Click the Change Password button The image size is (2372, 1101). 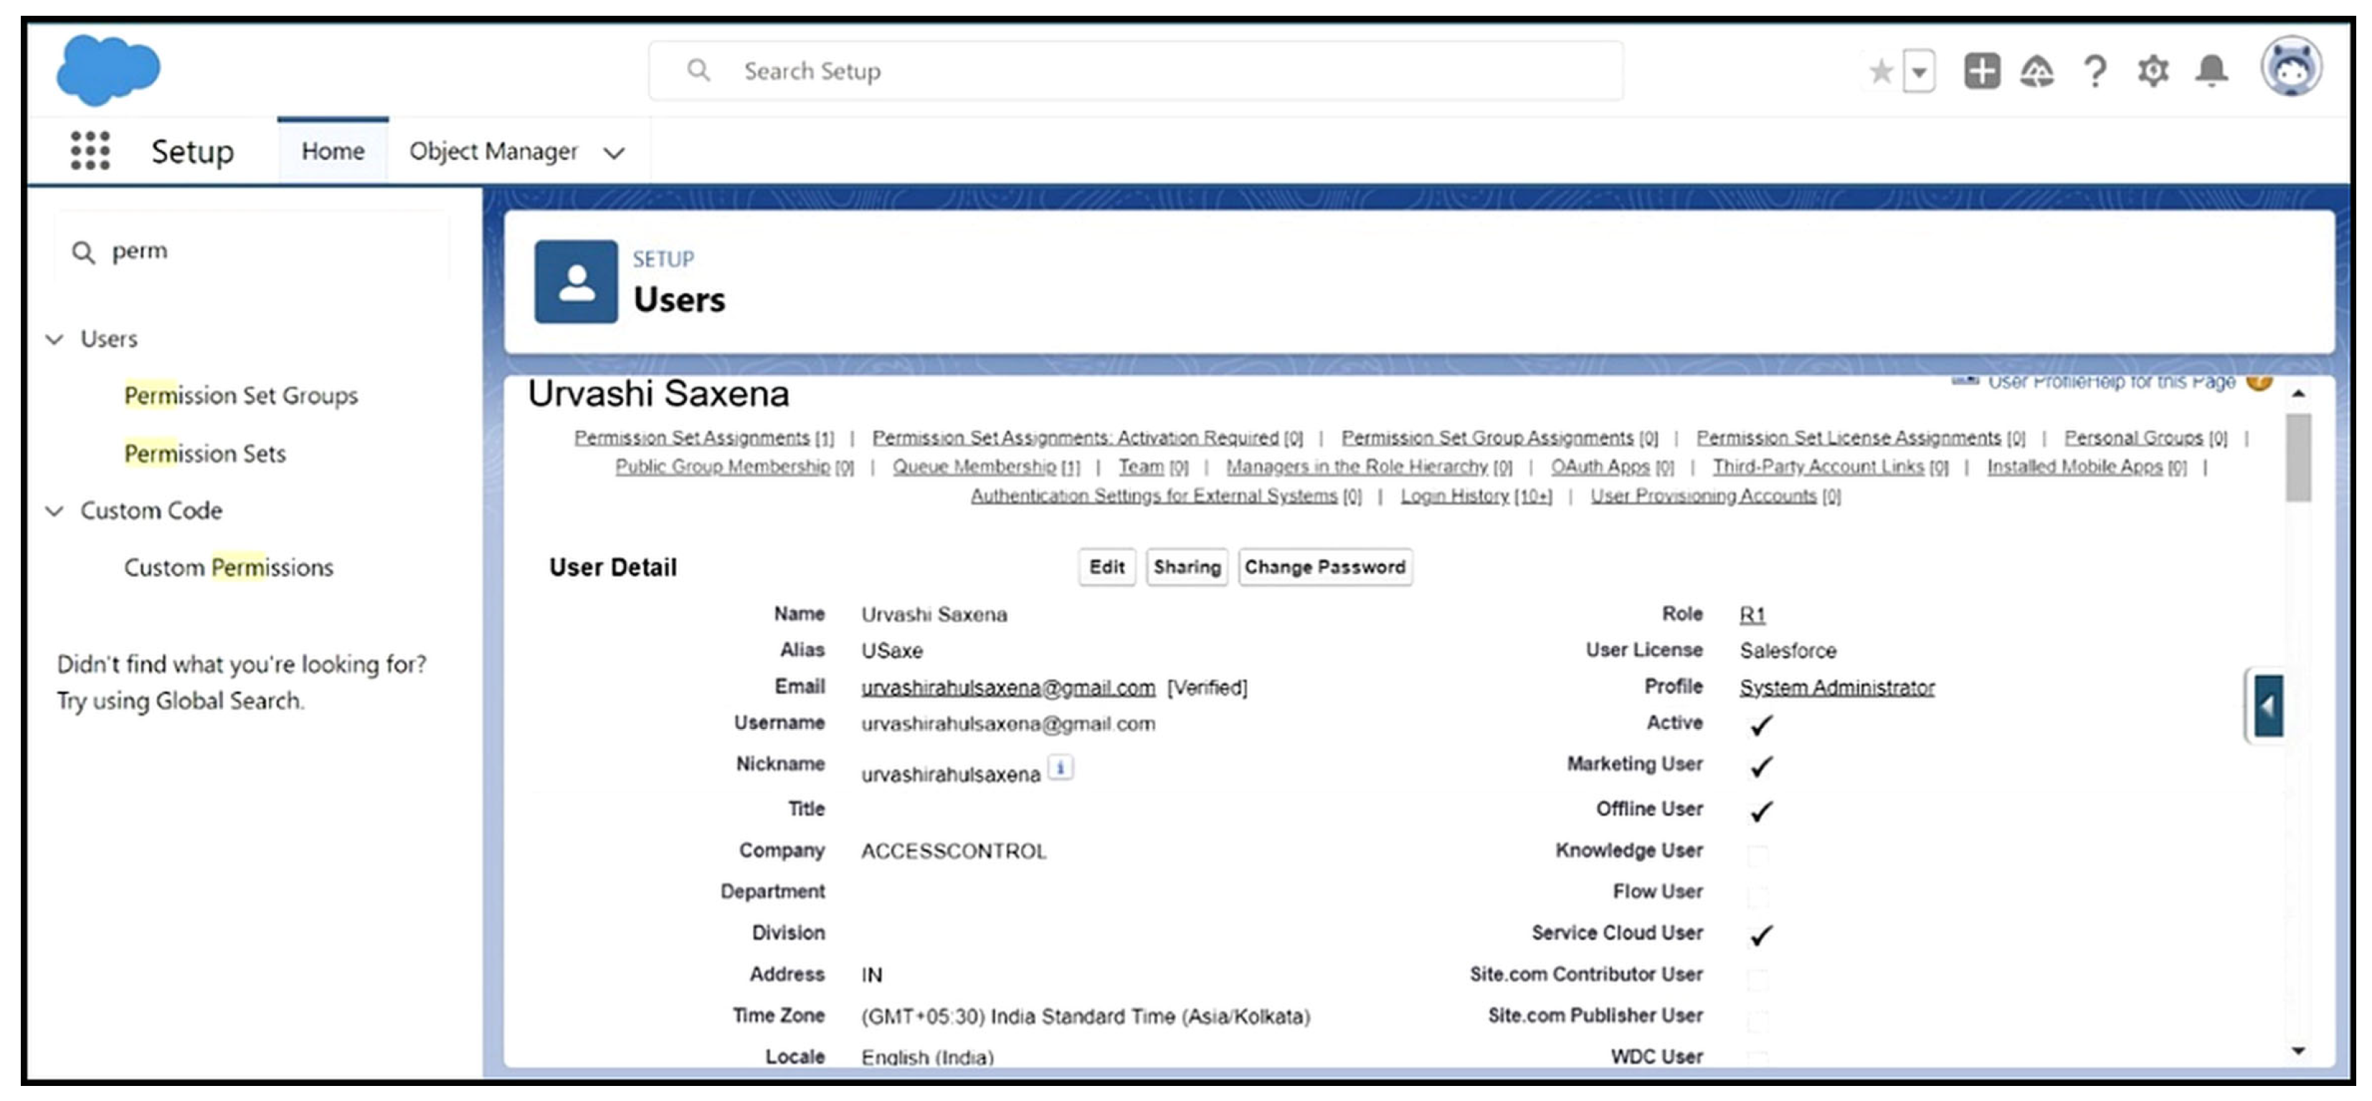[1324, 567]
